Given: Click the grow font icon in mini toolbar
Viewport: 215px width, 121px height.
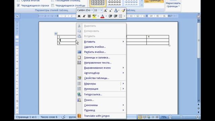Looking at the screenshot, I should pos(105,10).
